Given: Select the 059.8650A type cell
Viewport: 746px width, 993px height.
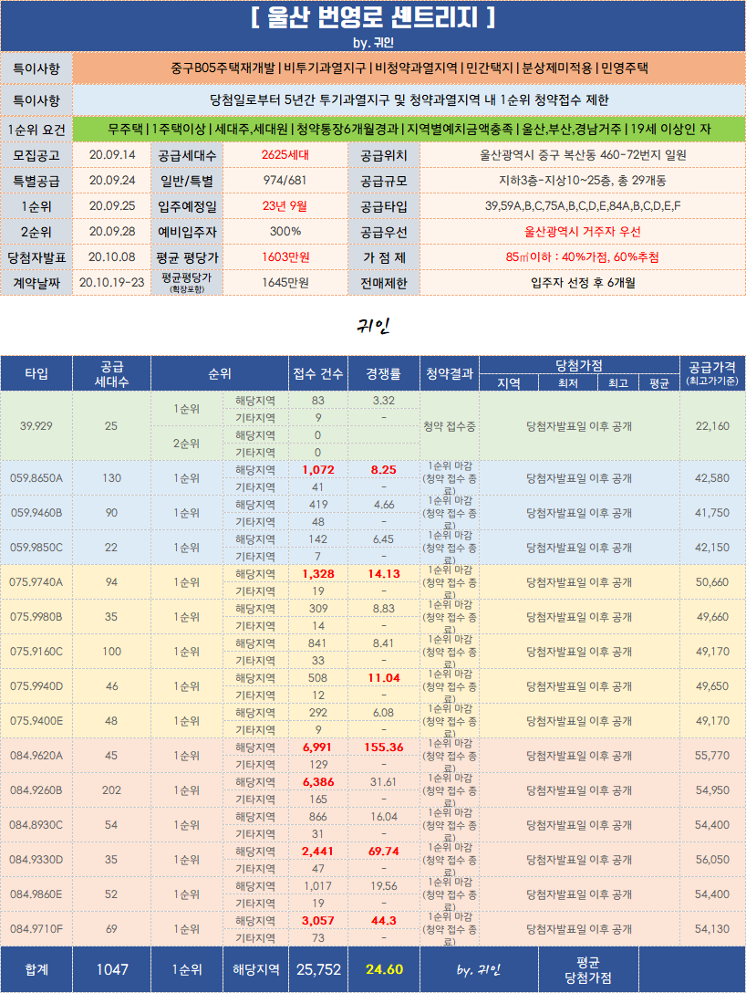Looking at the screenshot, I should [36, 479].
